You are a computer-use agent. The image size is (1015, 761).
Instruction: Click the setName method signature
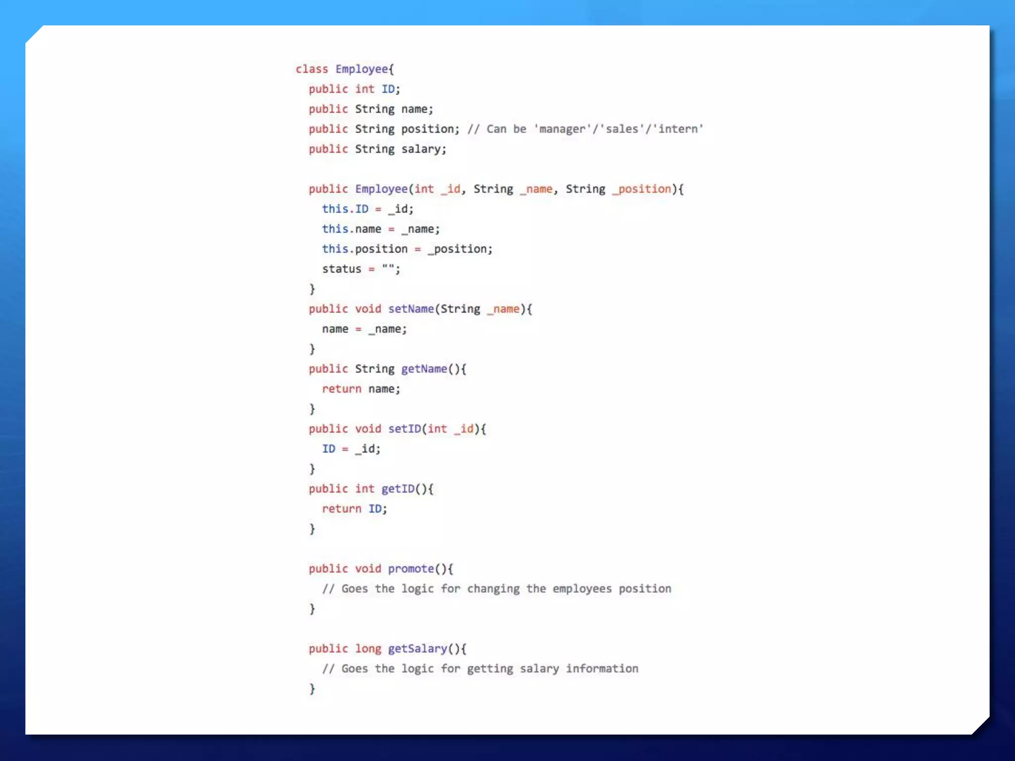420,309
